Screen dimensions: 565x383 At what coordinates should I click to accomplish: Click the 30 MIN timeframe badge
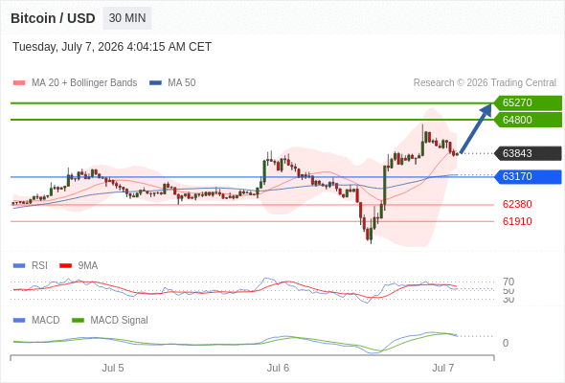(x=127, y=18)
